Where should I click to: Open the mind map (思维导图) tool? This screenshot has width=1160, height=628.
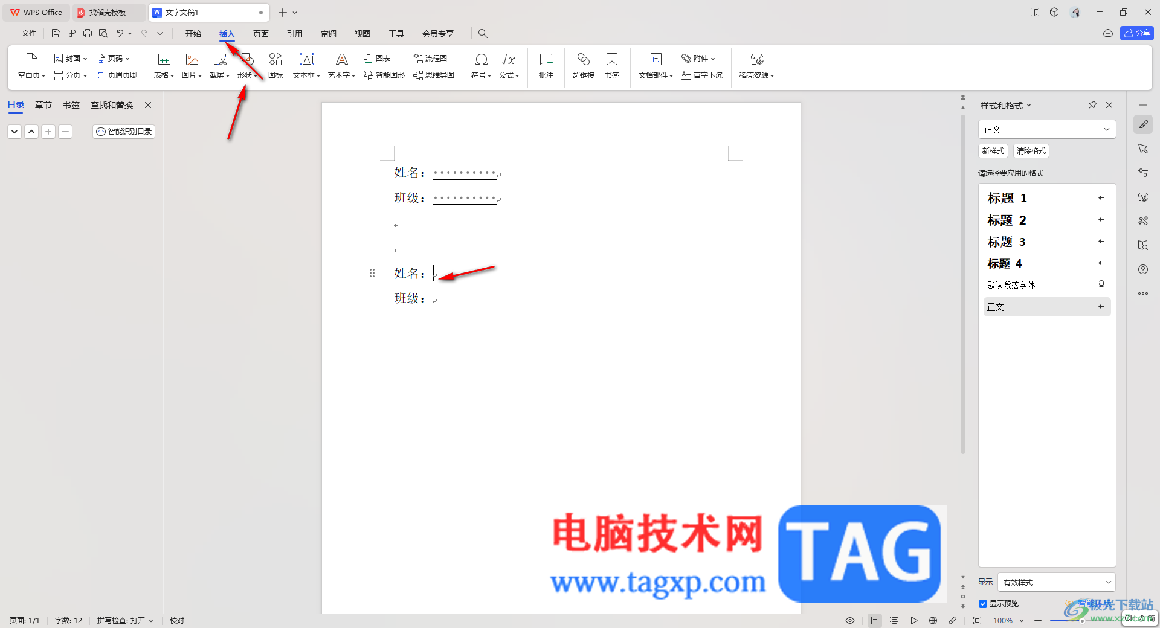(434, 75)
